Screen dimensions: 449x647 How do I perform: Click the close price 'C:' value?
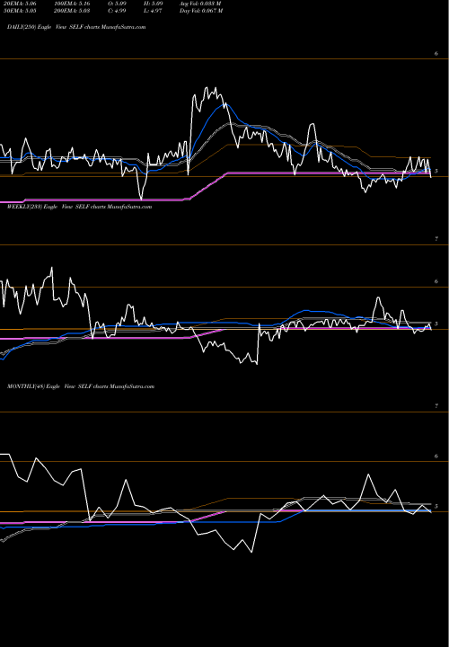click(117, 11)
